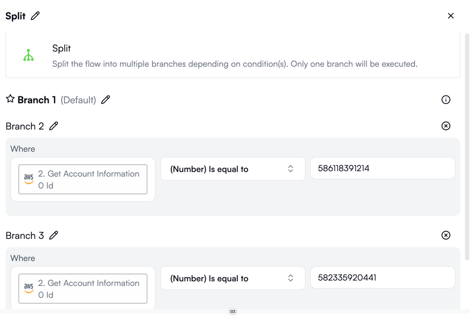
Task: Open the Branch 1 info icon
Action: pyautogui.click(x=446, y=100)
